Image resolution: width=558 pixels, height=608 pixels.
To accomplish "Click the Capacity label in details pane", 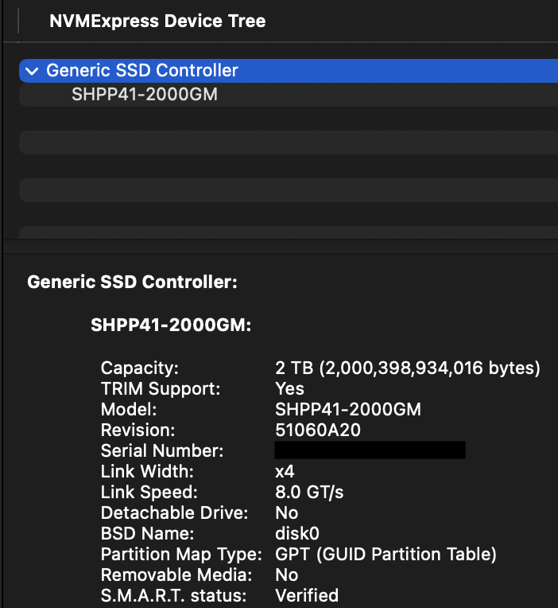I will click(x=140, y=368).
